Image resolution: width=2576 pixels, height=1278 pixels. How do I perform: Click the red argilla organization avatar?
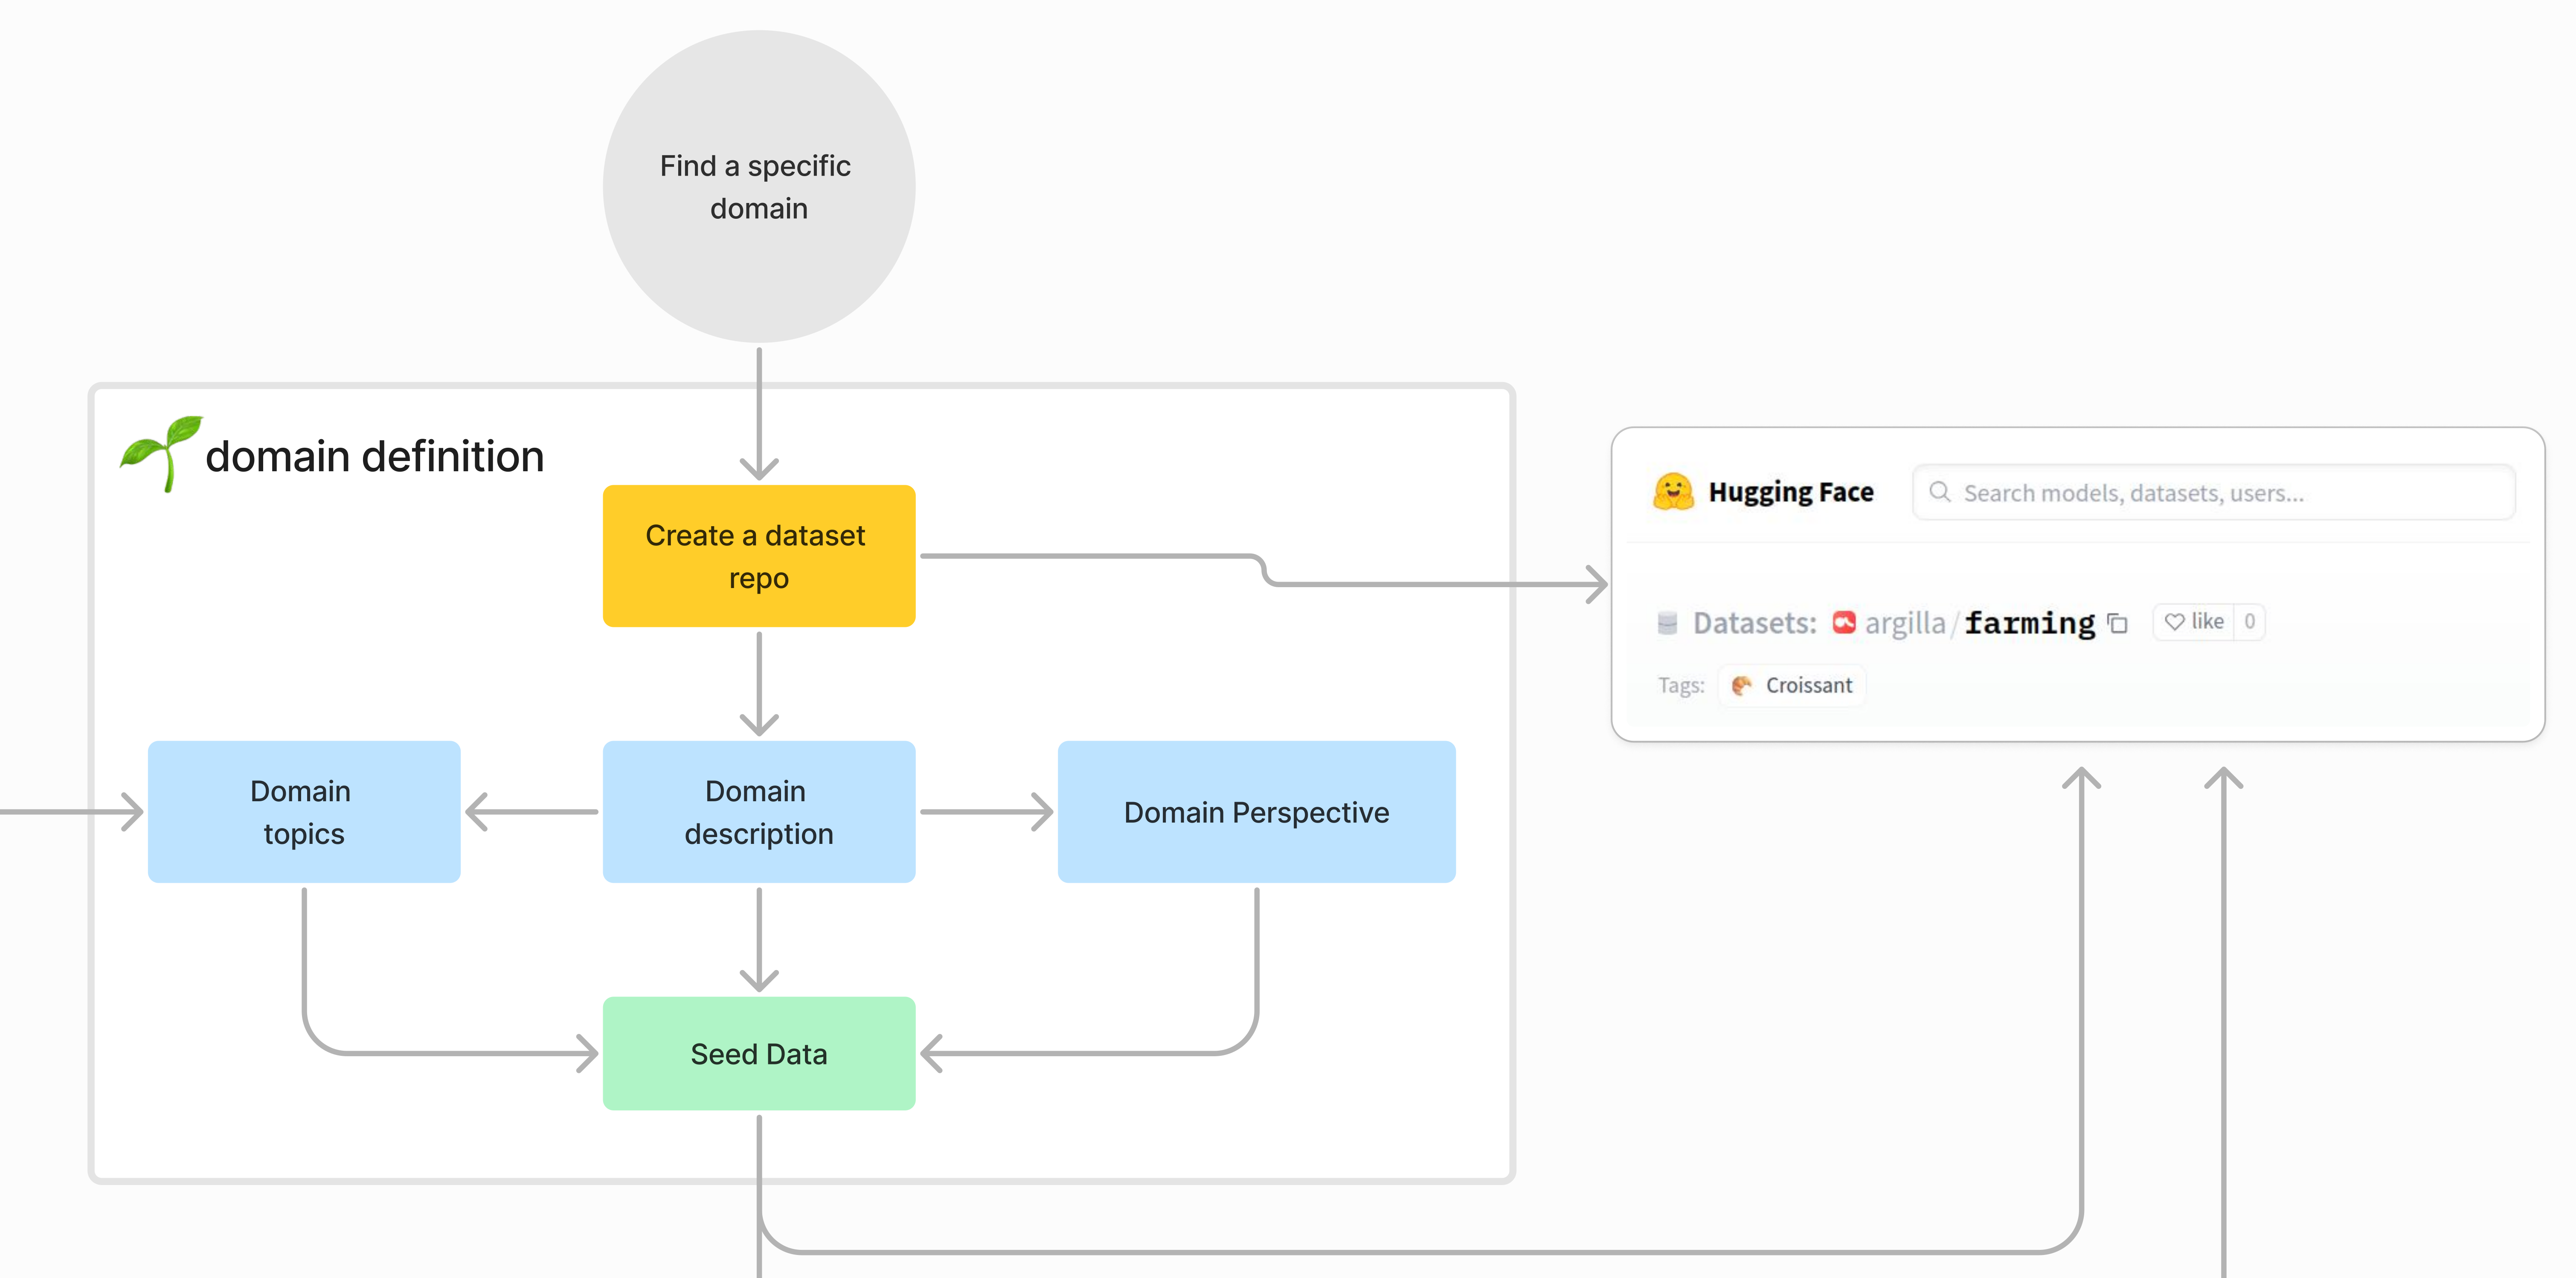click(x=1844, y=622)
